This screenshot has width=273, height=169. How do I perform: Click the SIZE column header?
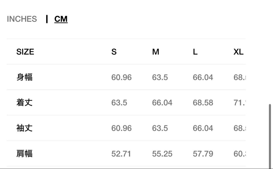pos(25,52)
